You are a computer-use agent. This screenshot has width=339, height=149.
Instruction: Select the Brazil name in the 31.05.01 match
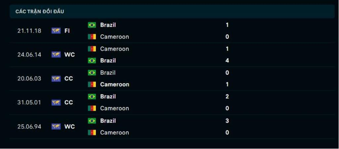click(x=108, y=96)
